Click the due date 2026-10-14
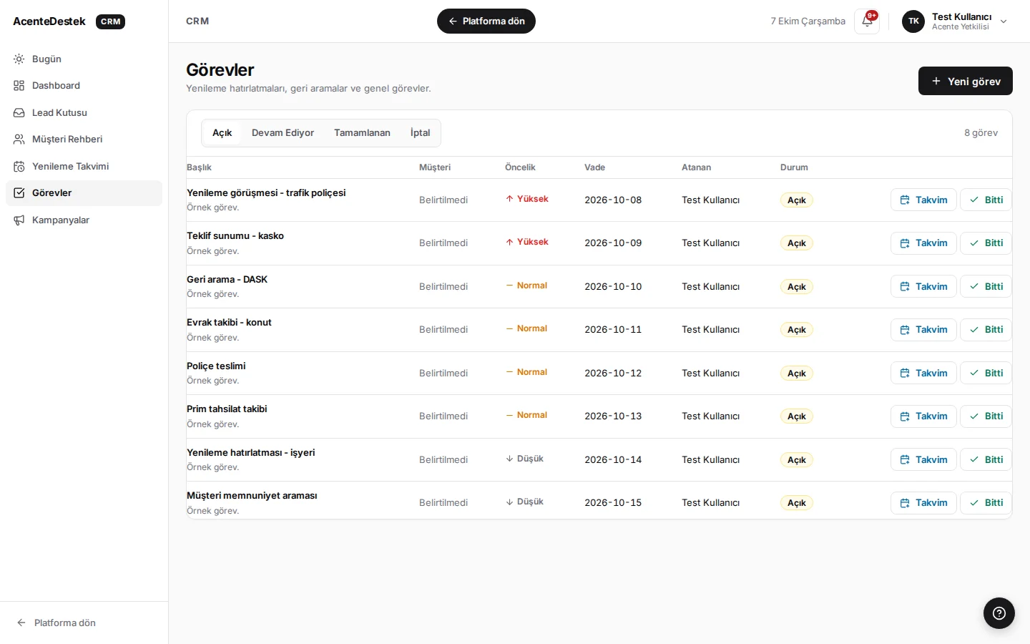This screenshot has width=1030, height=644. [x=613, y=459]
